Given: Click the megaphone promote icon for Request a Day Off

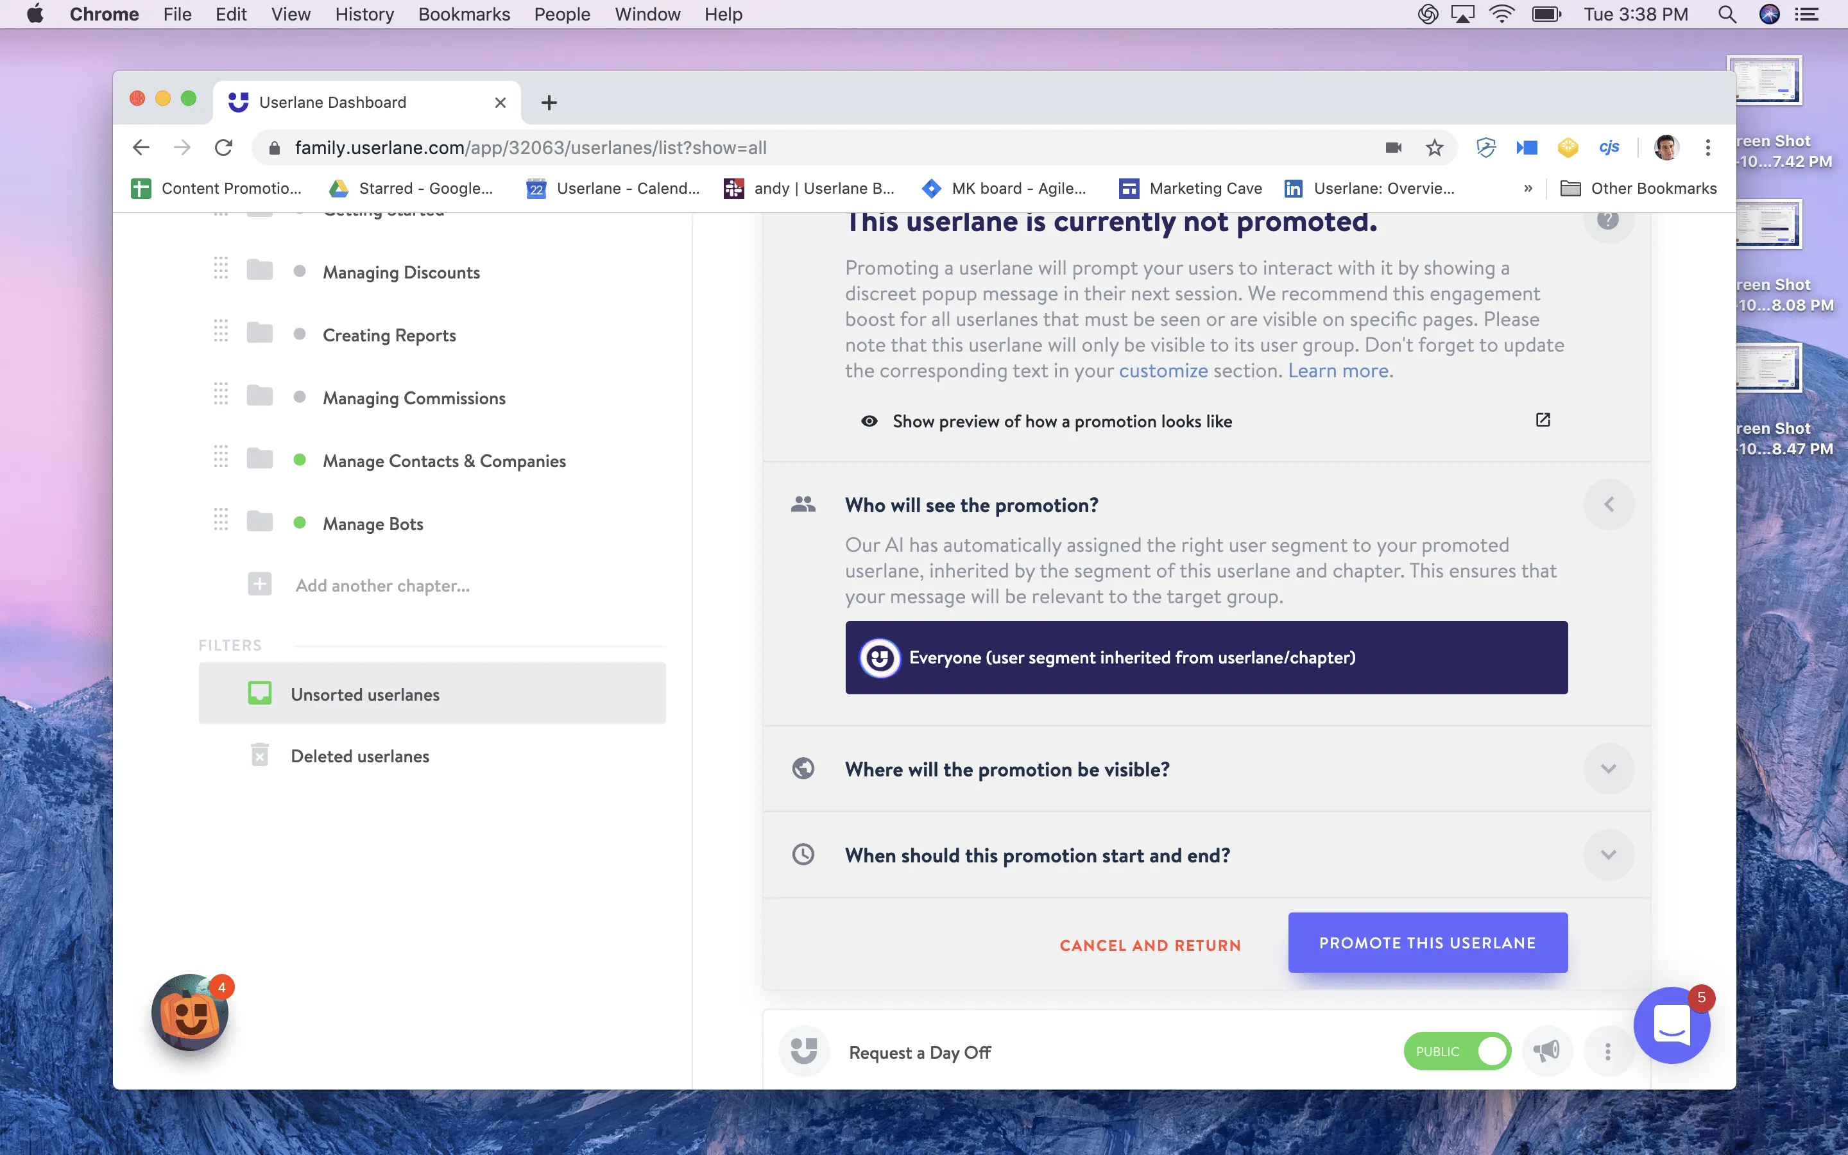Looking at the screenshot, I should pos(1546,1051).
